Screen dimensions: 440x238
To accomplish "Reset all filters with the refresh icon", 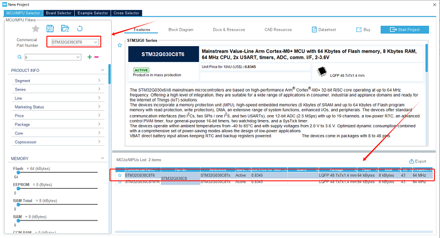I will point(80,29).
